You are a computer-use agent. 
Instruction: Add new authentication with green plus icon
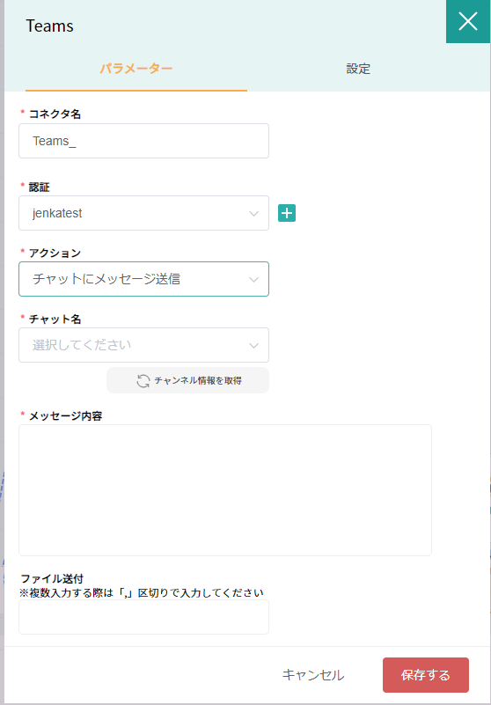click(x=287, y=213)
